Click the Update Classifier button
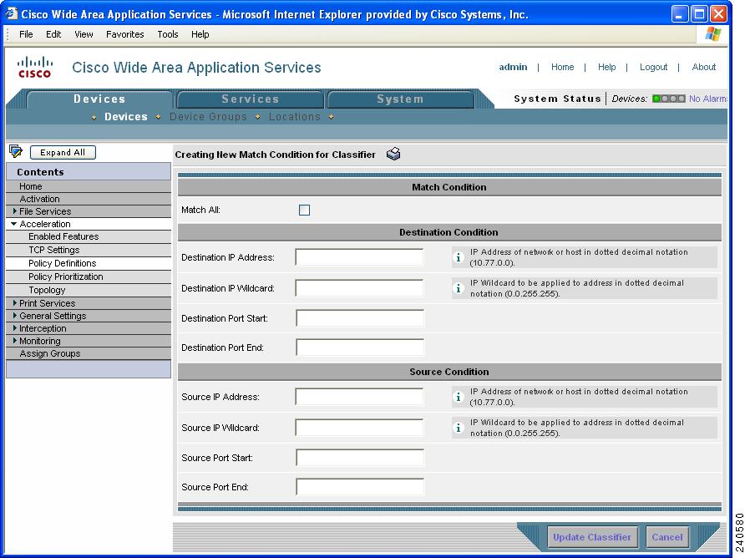745x558 pixels. point(592,537)
